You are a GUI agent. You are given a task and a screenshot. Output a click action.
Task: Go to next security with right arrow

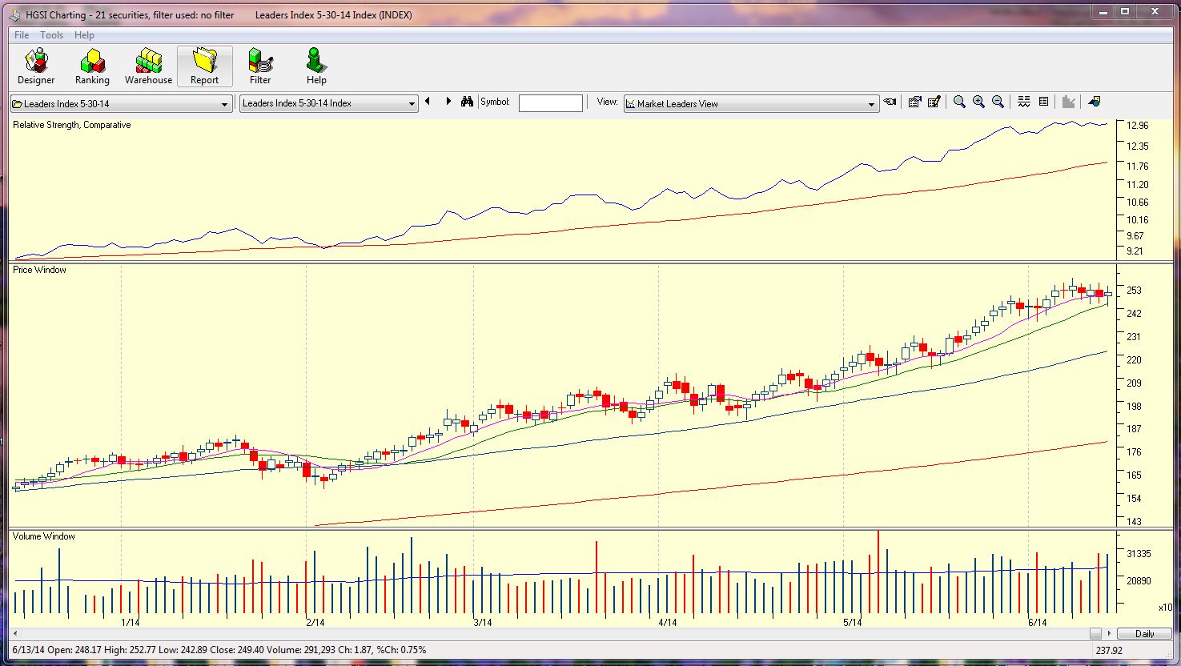[448, 102]
